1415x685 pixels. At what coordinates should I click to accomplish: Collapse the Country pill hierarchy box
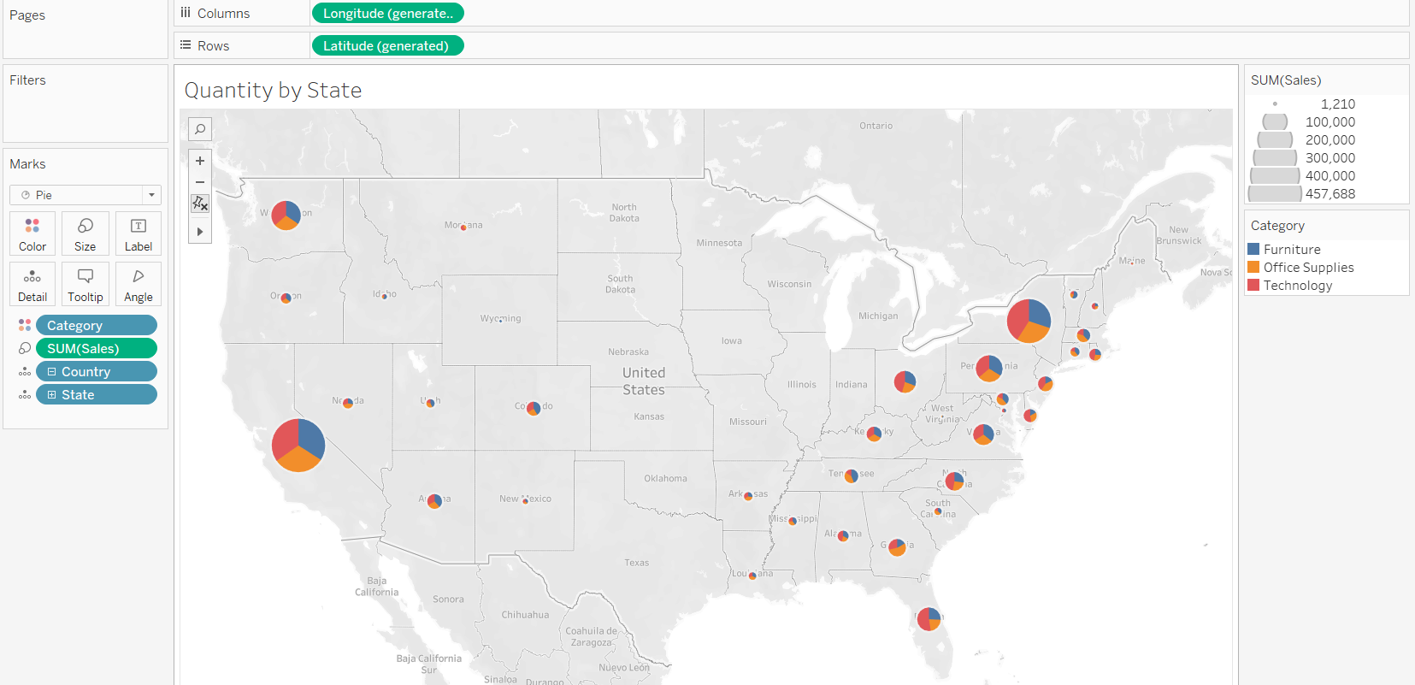point(52,372)
